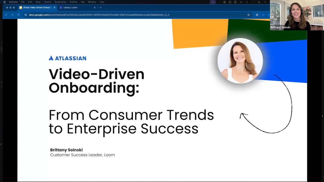This screenshot has width=324, height=182.
Task: Click the Video-Driven Onboarding title text
Action: click(96, 81)
